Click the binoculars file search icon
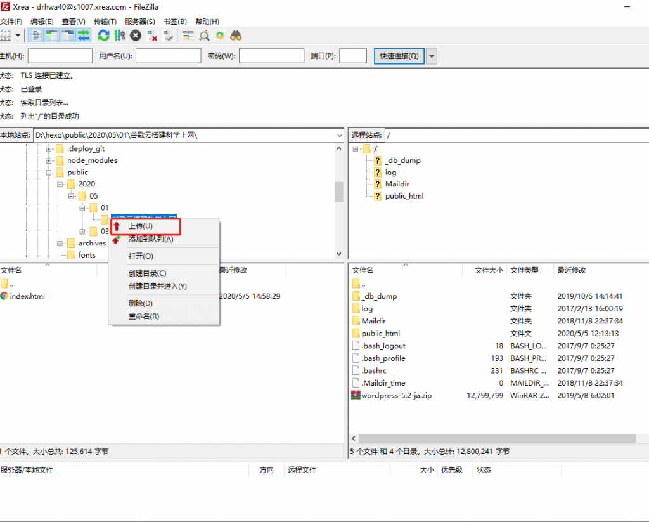Image resolution: width=649 pixels, height=522 pixels. point(236,36)
